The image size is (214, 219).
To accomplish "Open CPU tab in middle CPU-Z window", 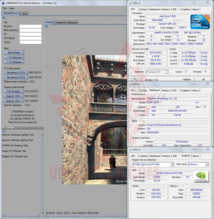I will coord(133,90).
